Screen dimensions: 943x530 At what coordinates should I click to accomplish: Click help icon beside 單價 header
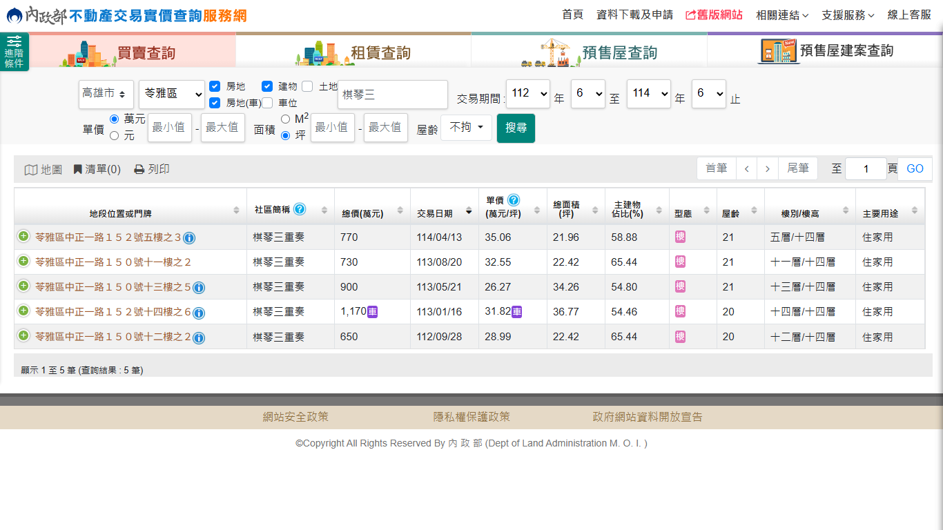[514, 200]
